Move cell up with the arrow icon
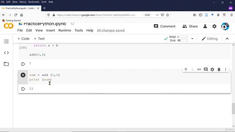The width and height of the screenshot is (235, 132). pos(186,69)
